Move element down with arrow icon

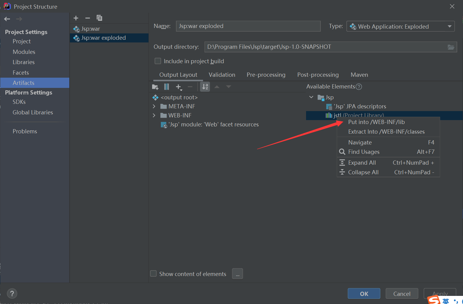coord(229,87)
